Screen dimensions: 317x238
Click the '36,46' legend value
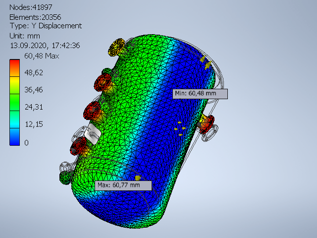click(x=34, y=90)
